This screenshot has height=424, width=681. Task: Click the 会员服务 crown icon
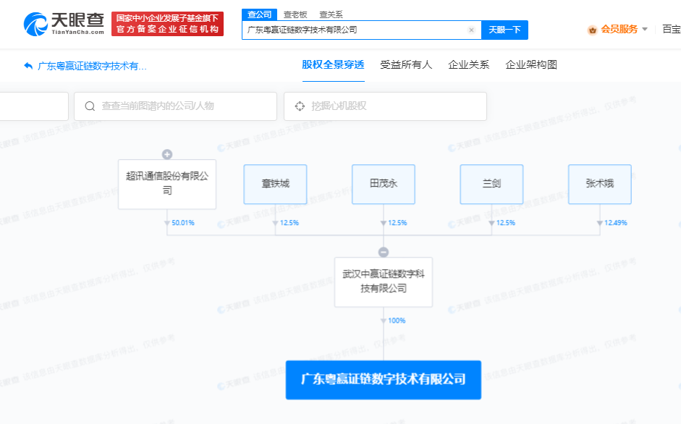pos(592,30)
